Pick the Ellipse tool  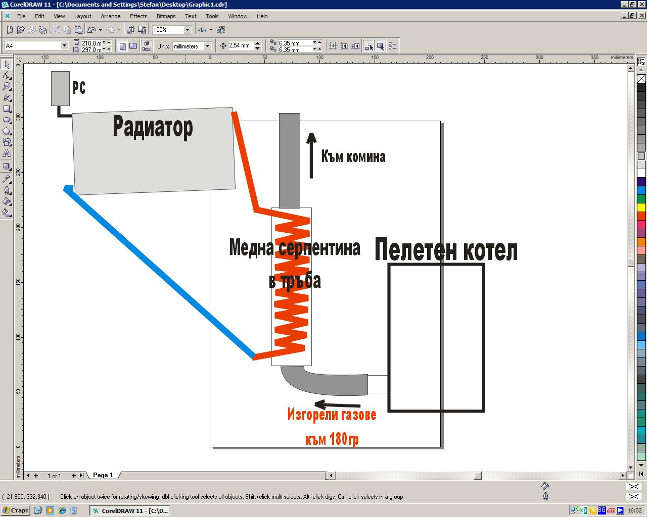(x=7, y=120)
